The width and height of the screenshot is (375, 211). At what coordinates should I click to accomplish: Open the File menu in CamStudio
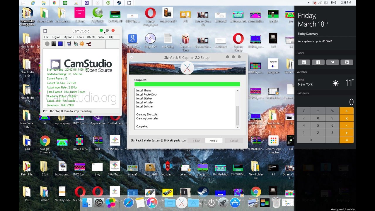click(46, 37)
